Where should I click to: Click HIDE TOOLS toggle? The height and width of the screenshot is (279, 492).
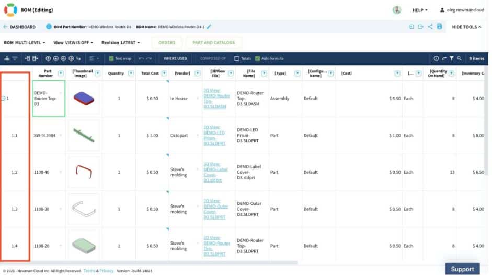[x=466, y=27]
